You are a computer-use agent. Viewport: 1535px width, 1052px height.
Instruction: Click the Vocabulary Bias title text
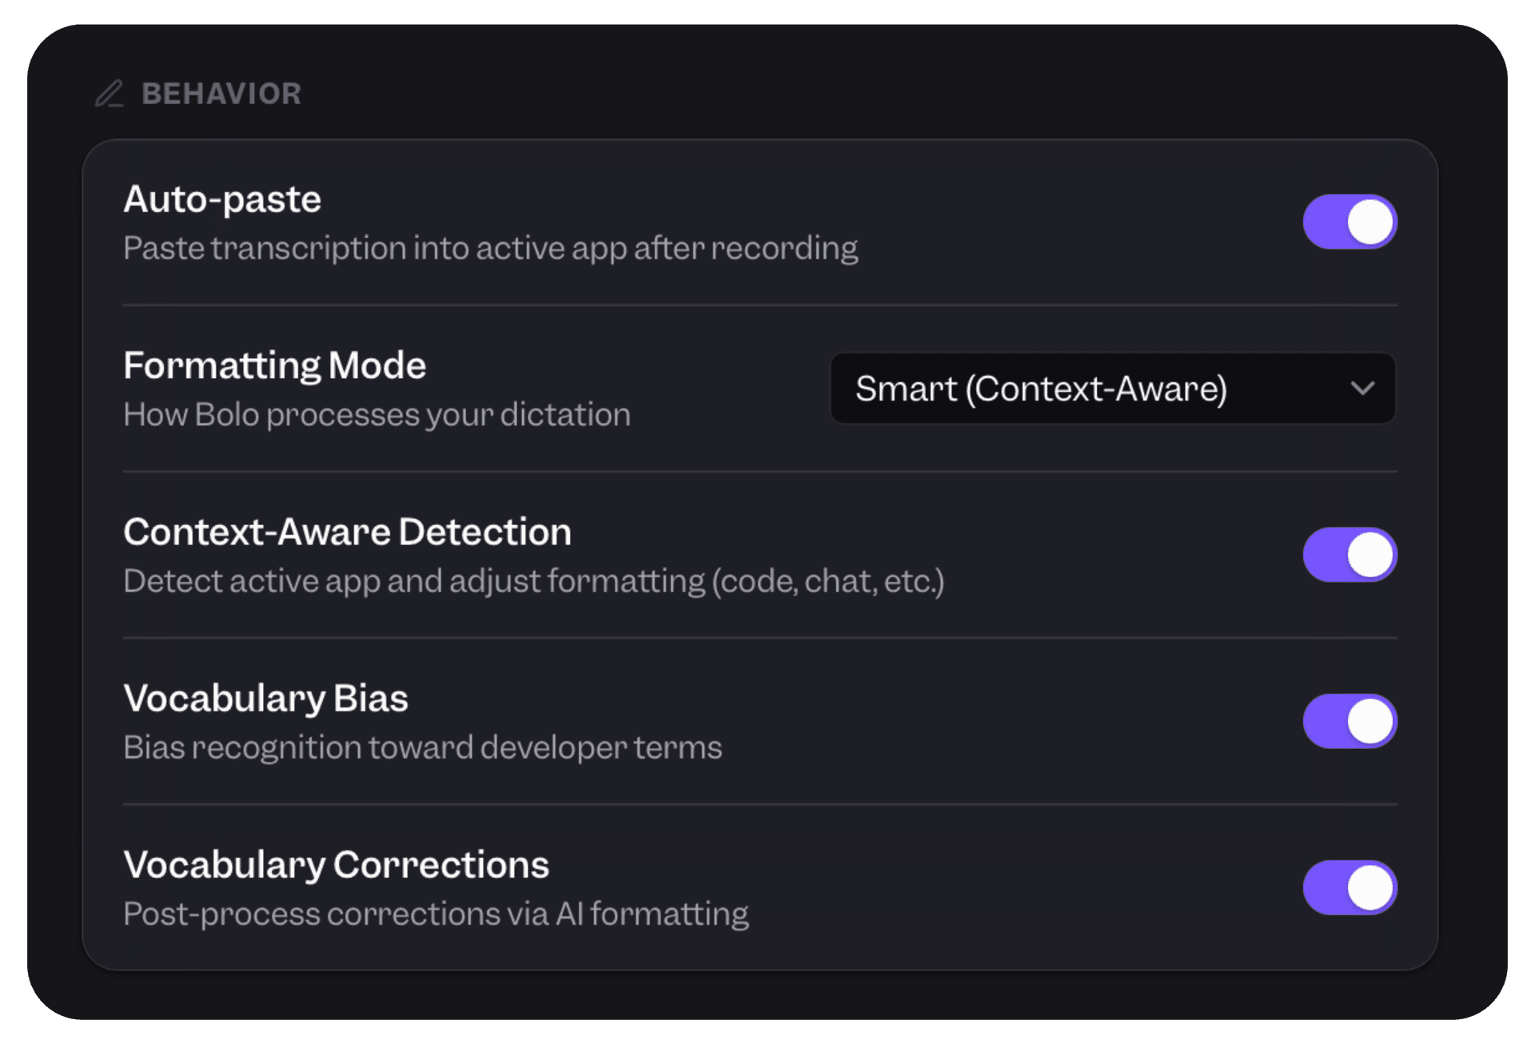coord(266,698)
